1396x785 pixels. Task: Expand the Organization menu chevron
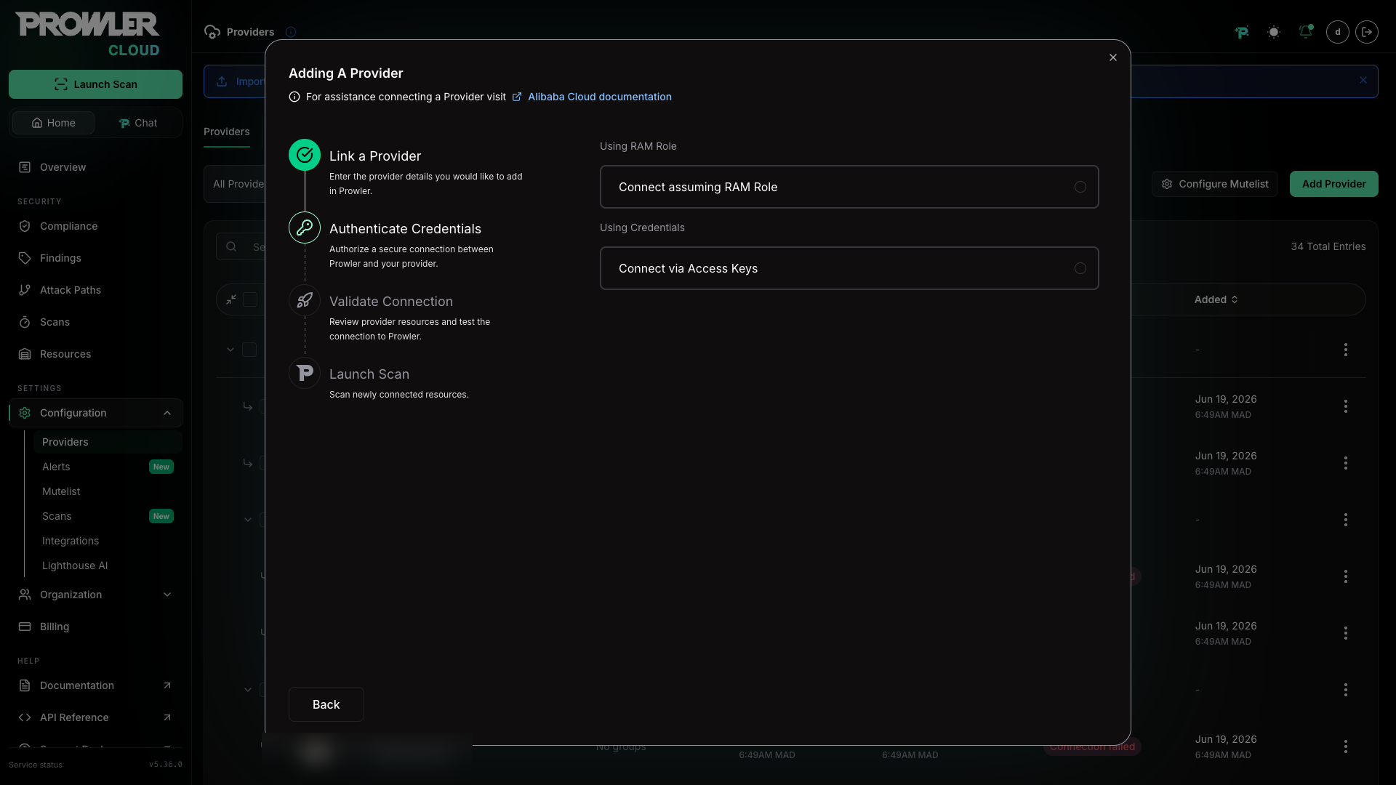coord(167,595)
